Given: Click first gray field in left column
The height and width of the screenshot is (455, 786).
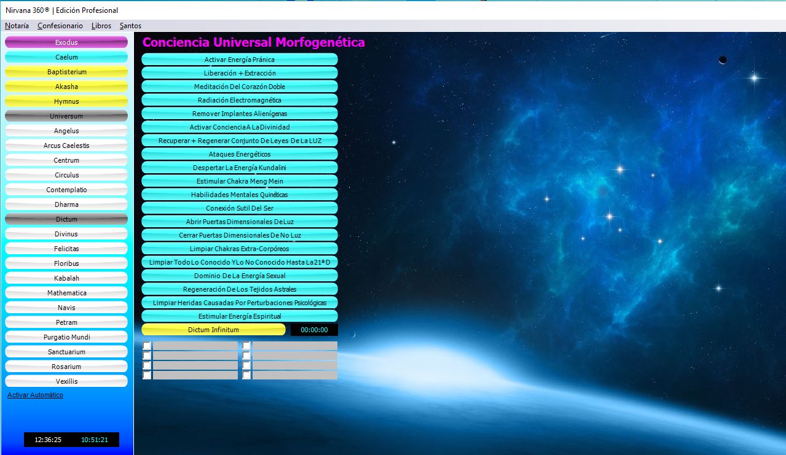Looking at the screenshot, I should pyautogui.click(x=195, y=346).
